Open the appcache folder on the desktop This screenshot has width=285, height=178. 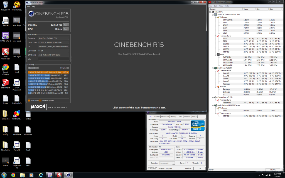point(6,115)
